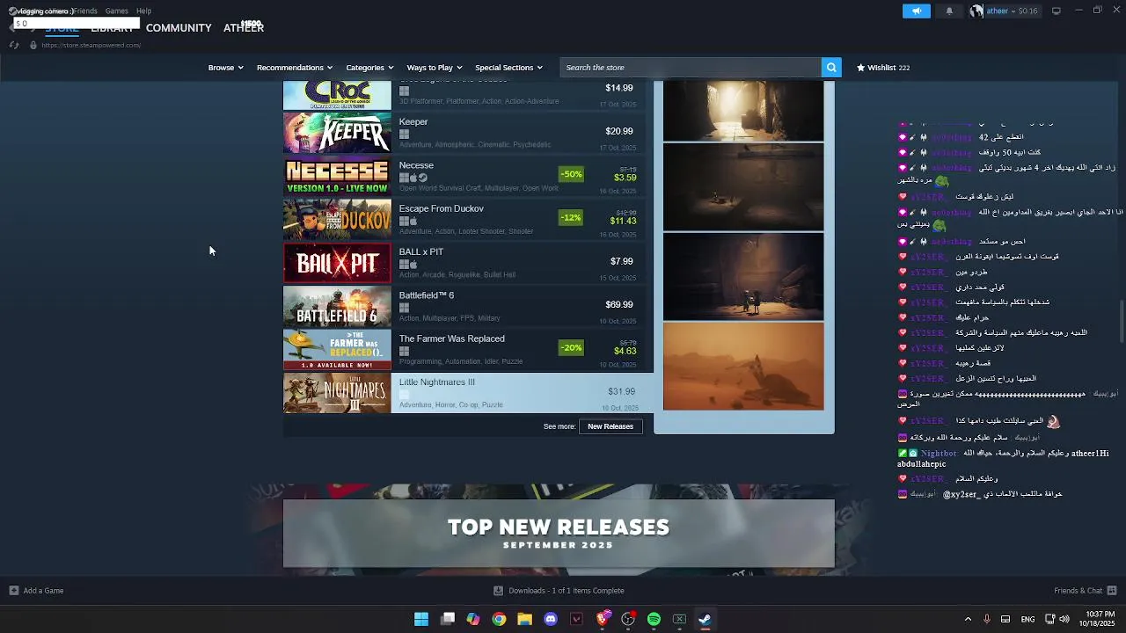This screenshot has width=1126, height=633.
Task: Expand the Recommendations dropdown
Action: [295, 68]
